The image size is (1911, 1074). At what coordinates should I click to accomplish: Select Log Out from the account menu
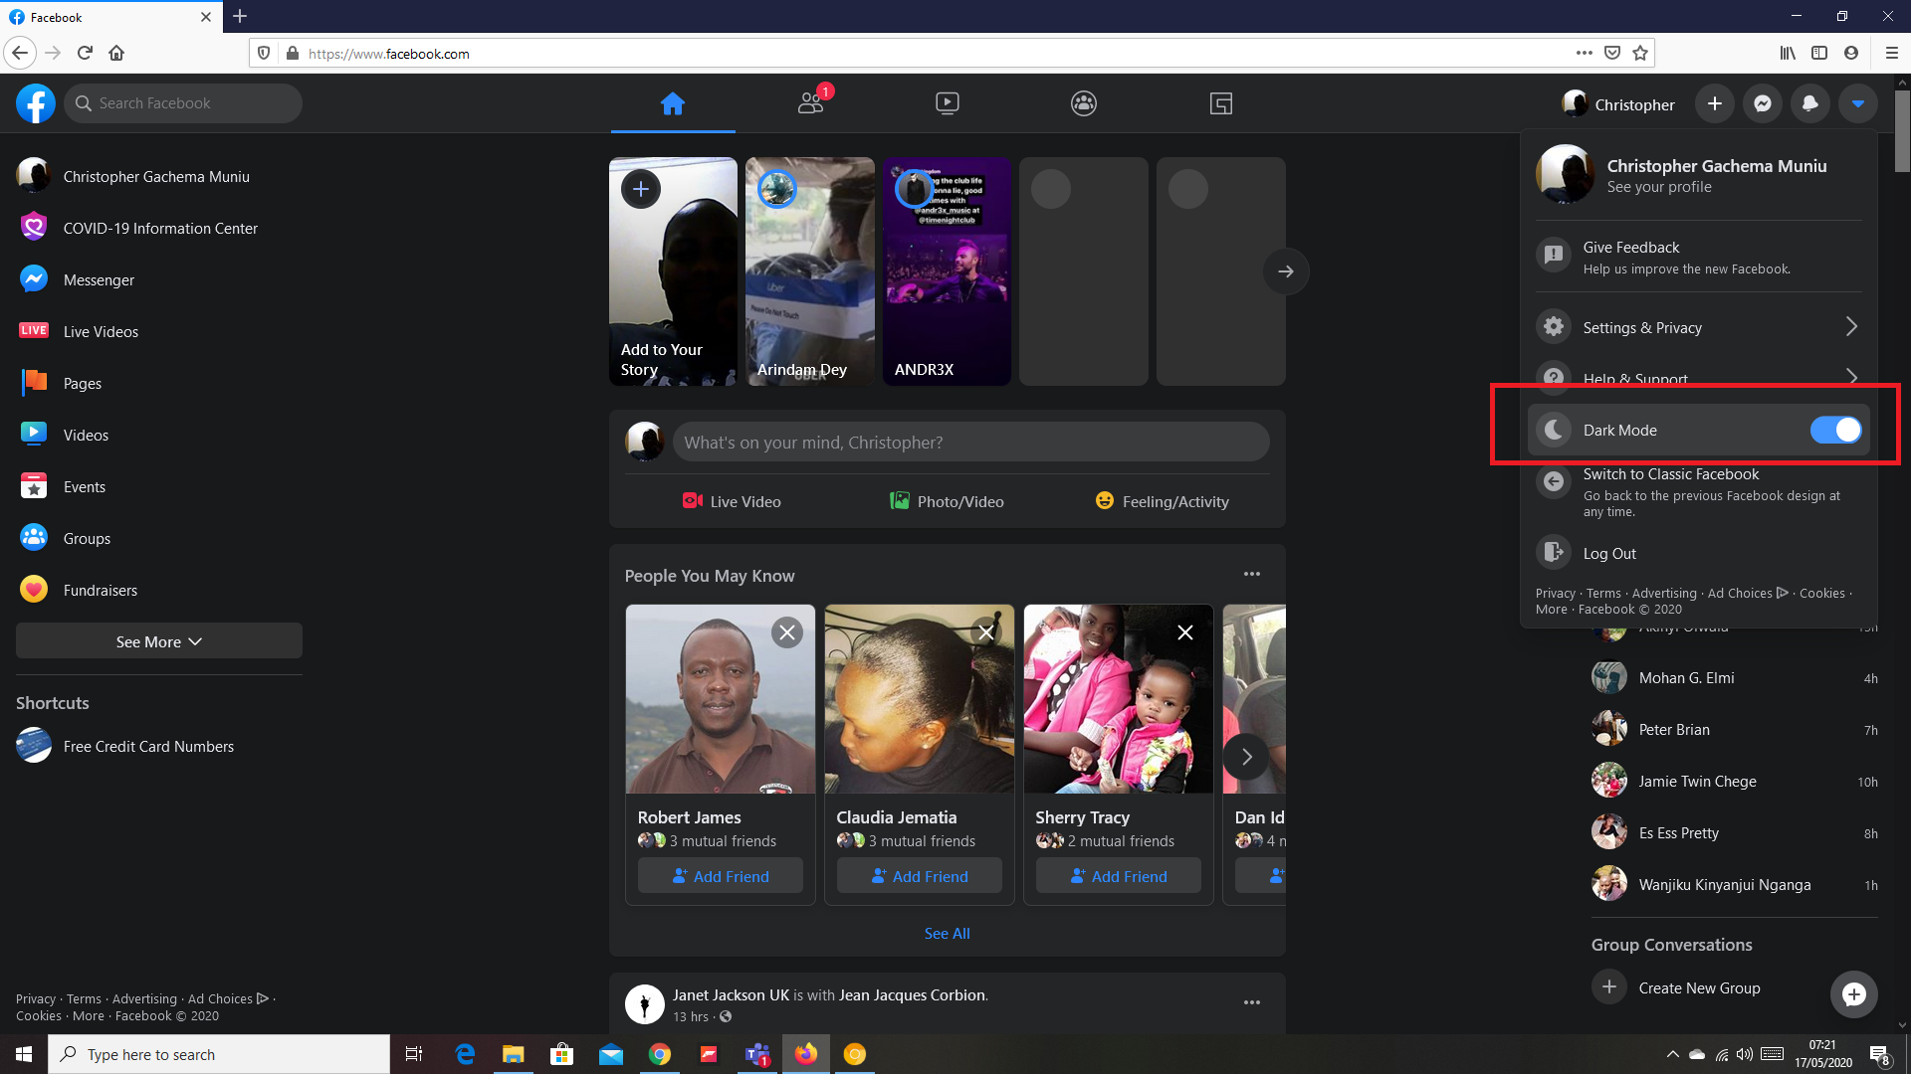(1699, 553)
